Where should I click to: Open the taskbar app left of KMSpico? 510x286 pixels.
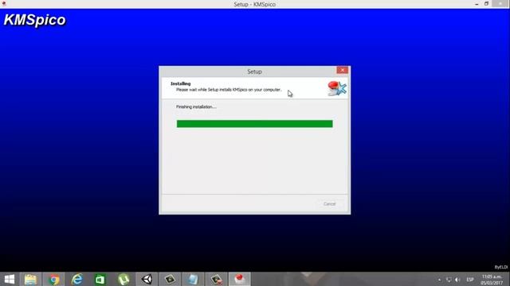click(216, 279)
